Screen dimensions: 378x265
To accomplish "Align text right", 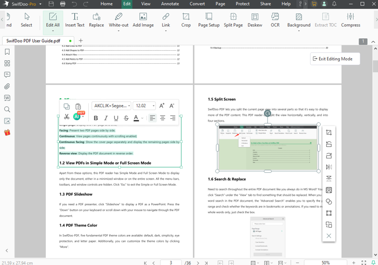I will pos(173,118).
